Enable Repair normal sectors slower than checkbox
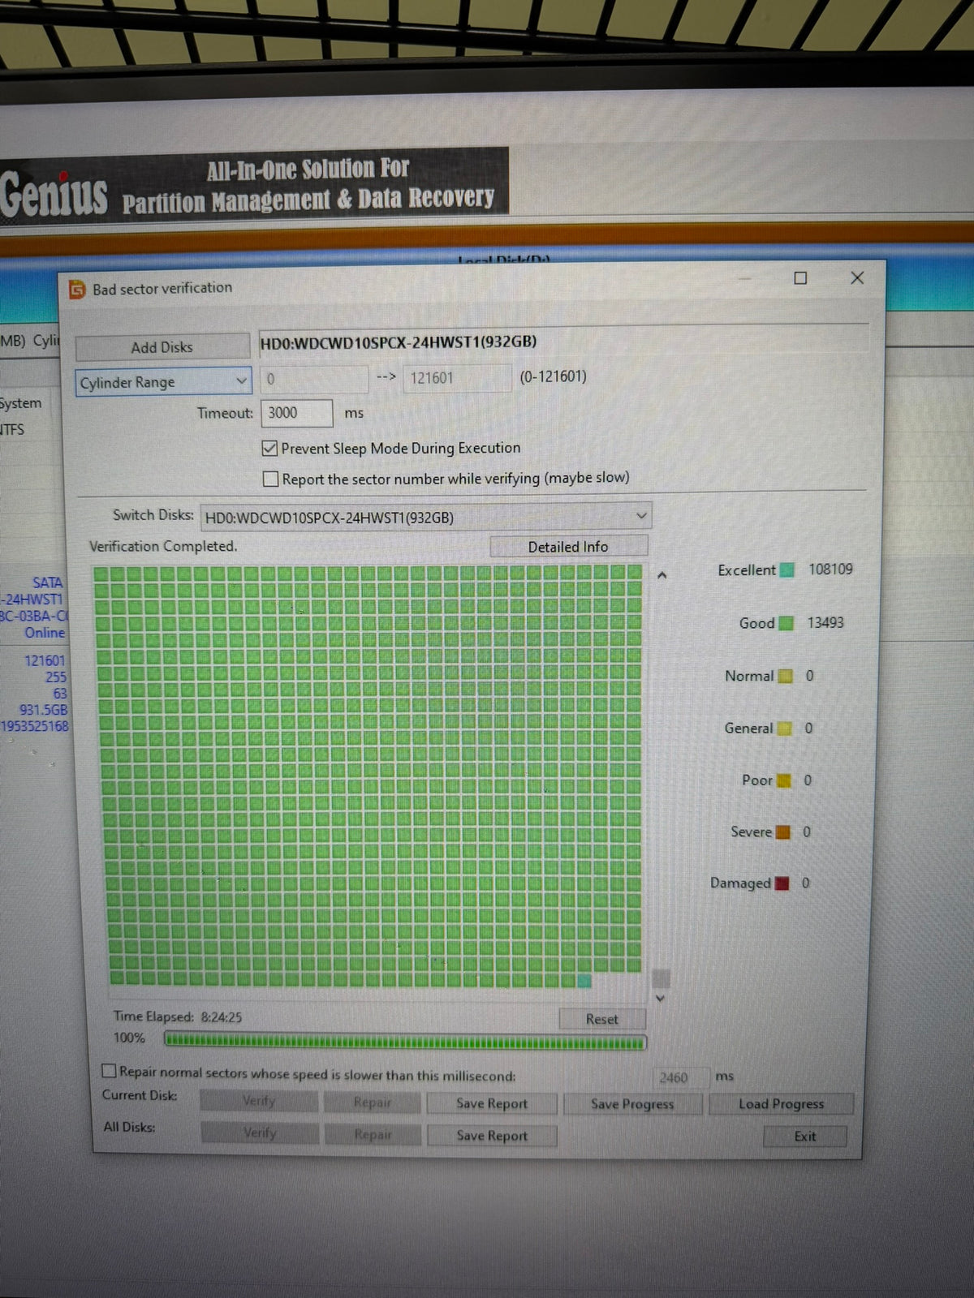Viewport: 974px width, 1298px height. click(x=109, y=1071)
